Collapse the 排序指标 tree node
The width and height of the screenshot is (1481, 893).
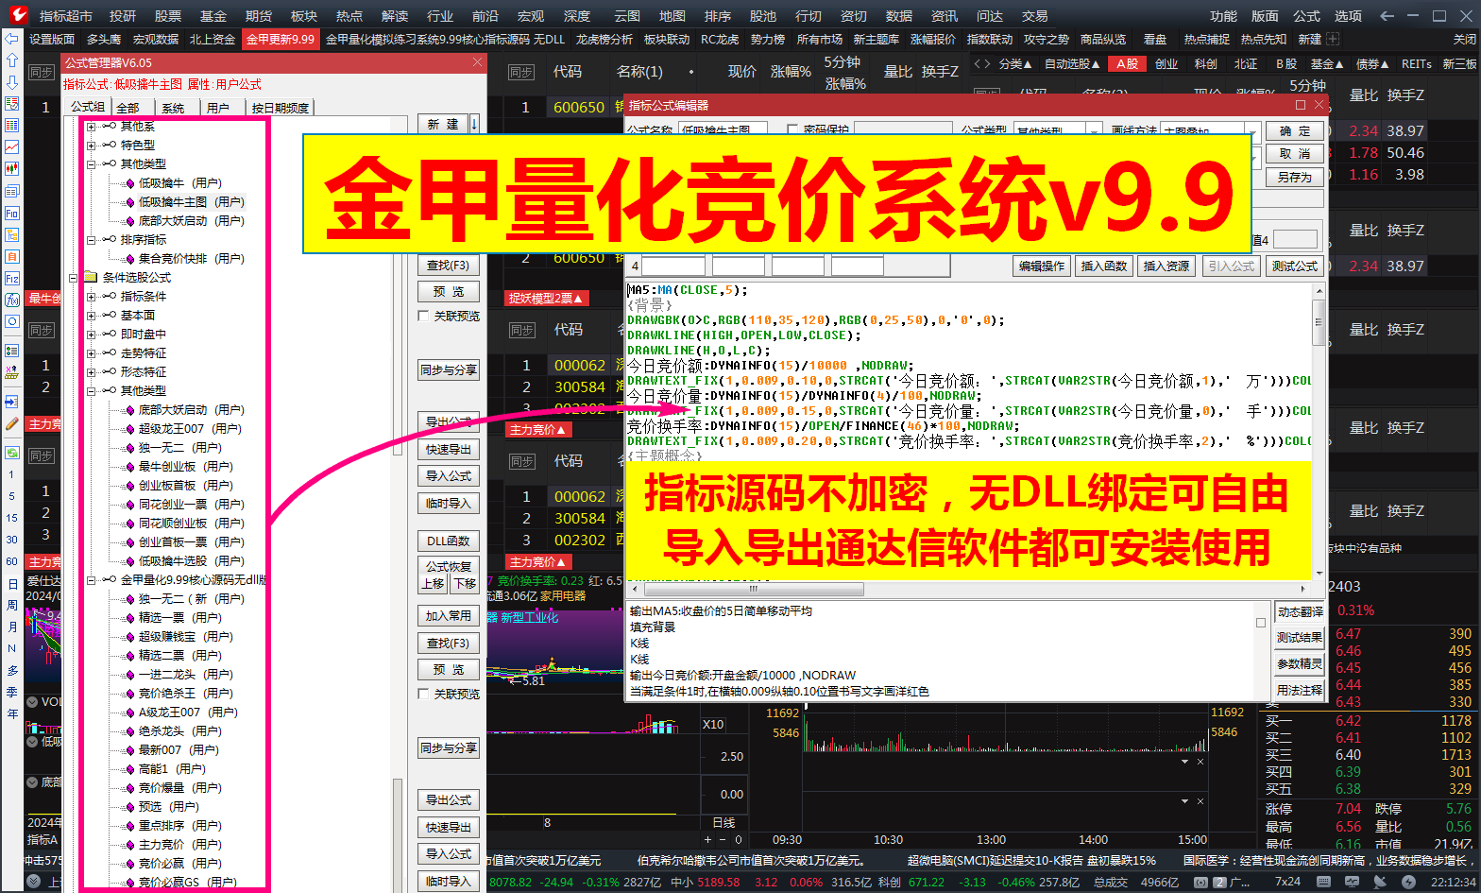[x=91, y=239]
